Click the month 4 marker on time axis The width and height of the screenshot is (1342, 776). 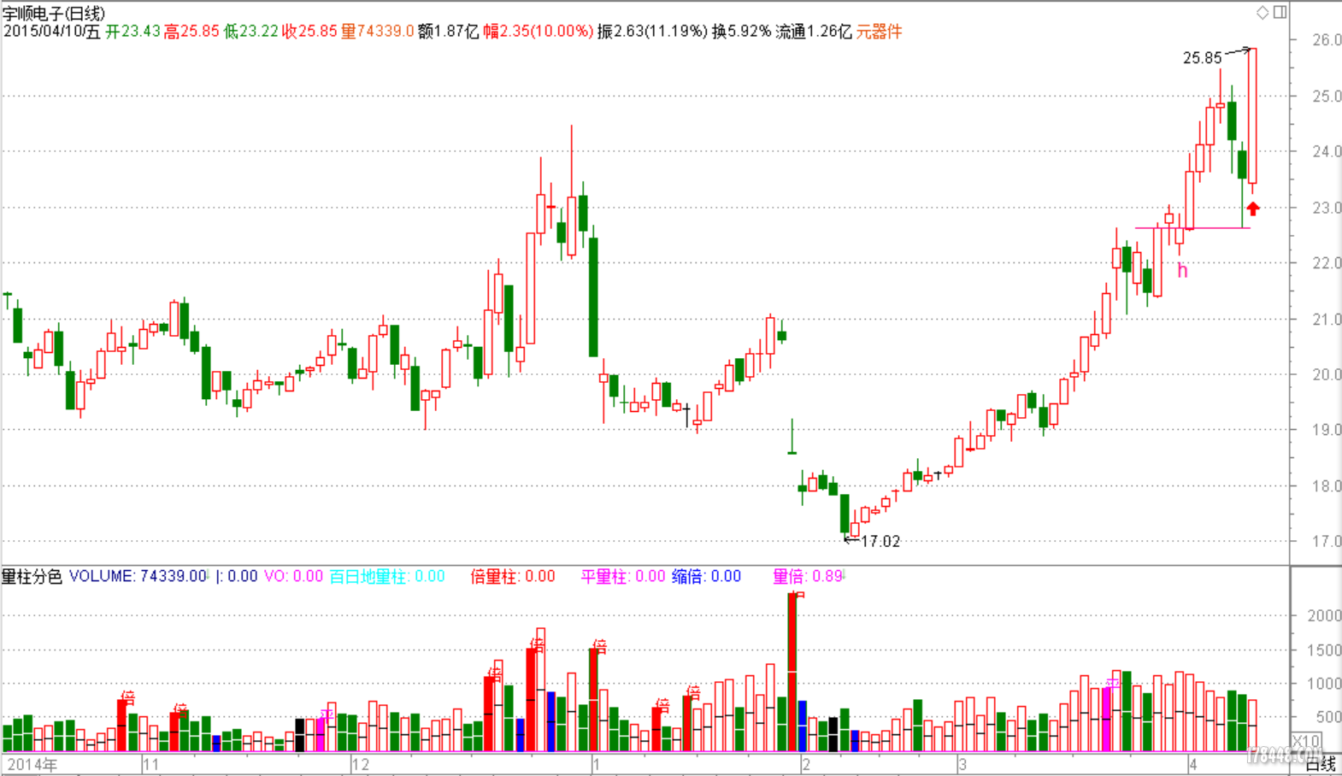(x=1193, y=764)
